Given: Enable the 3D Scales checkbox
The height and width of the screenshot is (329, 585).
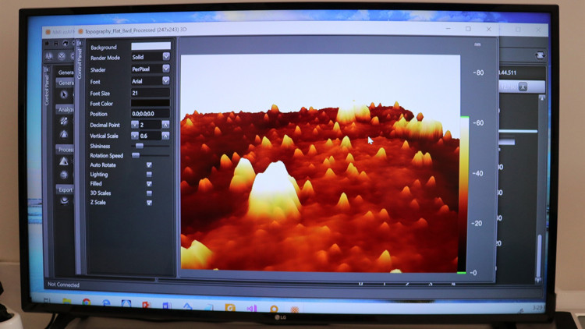Looking at the screenshot, I should pyautogui.click(x=149, y=193).
